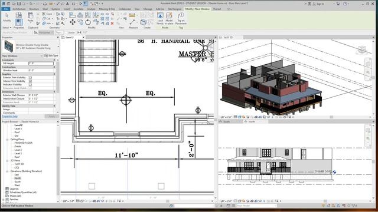
Task: Open the Architecture ribbon tab
Action: tap(19, 9)
